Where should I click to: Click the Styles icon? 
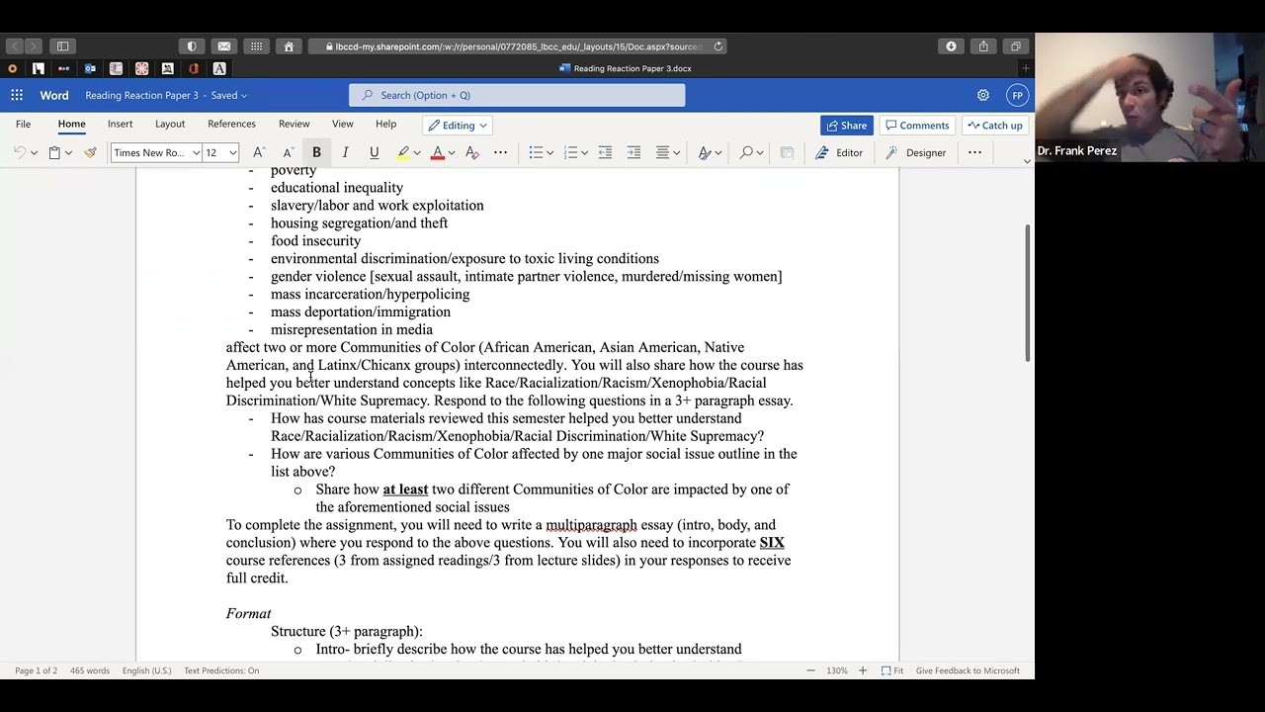coord(705,152)
